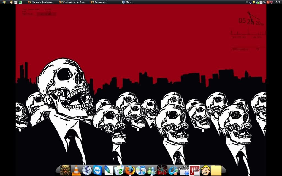This screenshot has height=176, width=282.
Task: Switch to the No Mutants Allowed Firefox window
Action: pyautogui.click(x=41, y=2)
